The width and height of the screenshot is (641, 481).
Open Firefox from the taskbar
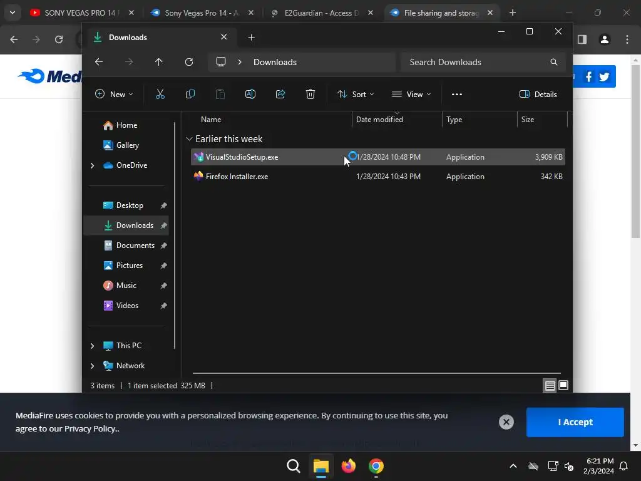(348, 466)
